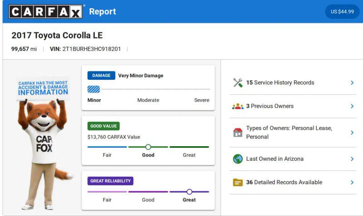Click the Moderate label on damage scale

pos(148,100)
